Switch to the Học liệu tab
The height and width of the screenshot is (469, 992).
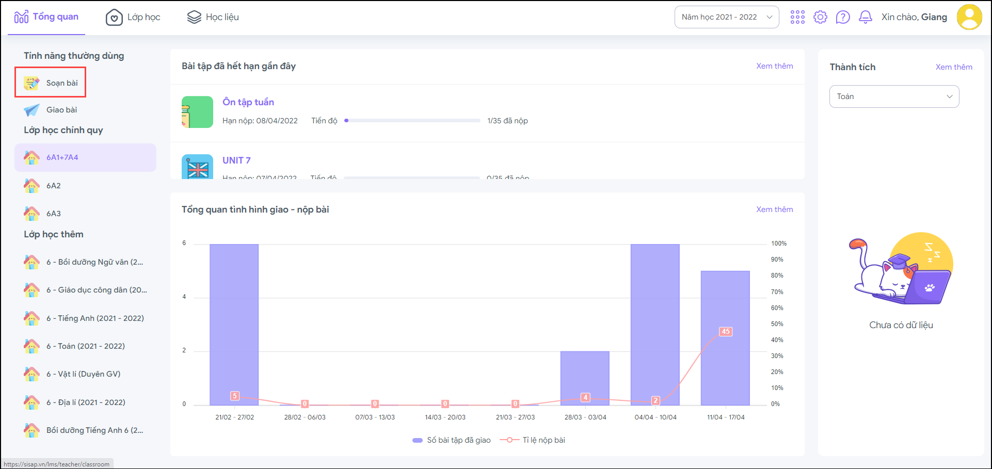point(213,17)
